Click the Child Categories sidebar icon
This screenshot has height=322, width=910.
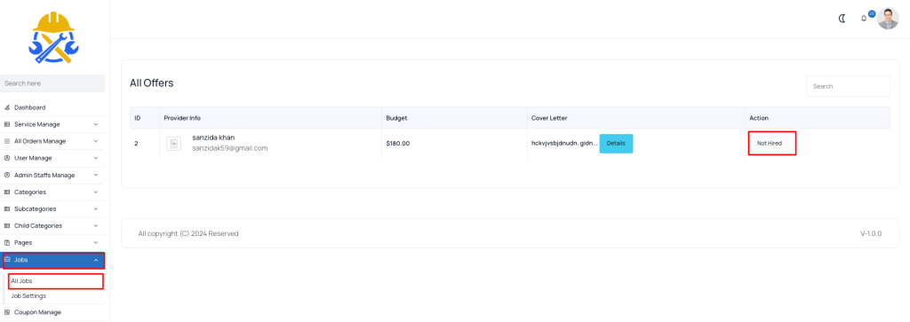tap(7, 226)
